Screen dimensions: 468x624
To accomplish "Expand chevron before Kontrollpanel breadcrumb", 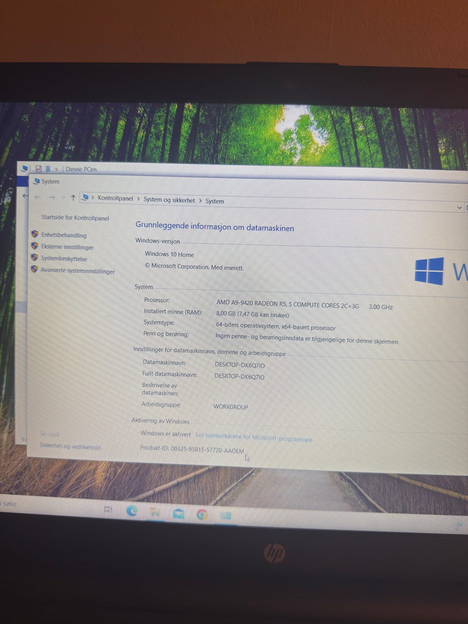I will click(x=93, y=198).
